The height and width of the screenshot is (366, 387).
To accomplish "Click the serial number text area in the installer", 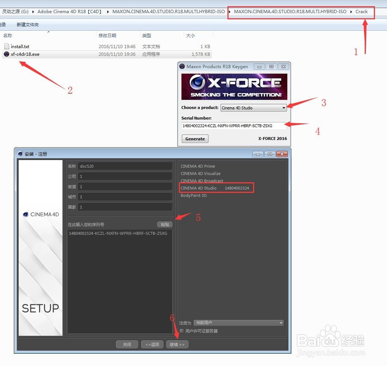I will 120,281.
